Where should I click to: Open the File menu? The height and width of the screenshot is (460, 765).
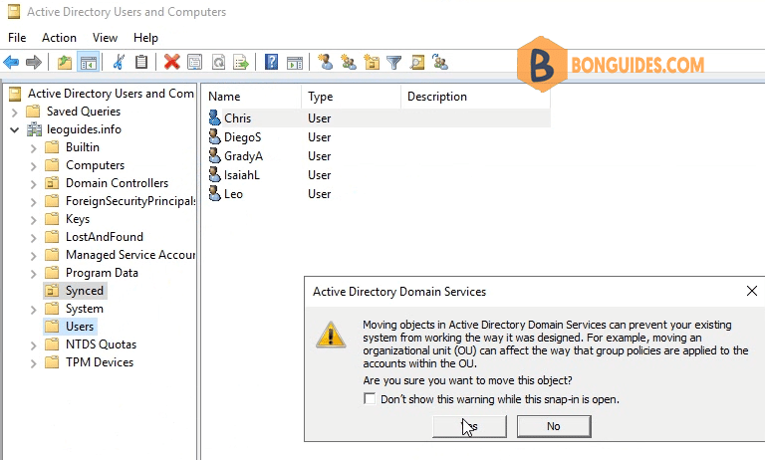point(17,38)
